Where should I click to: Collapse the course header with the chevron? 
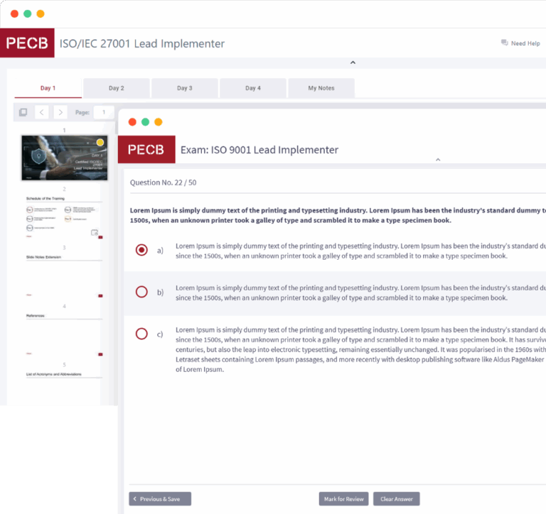(x=353, y=63)
